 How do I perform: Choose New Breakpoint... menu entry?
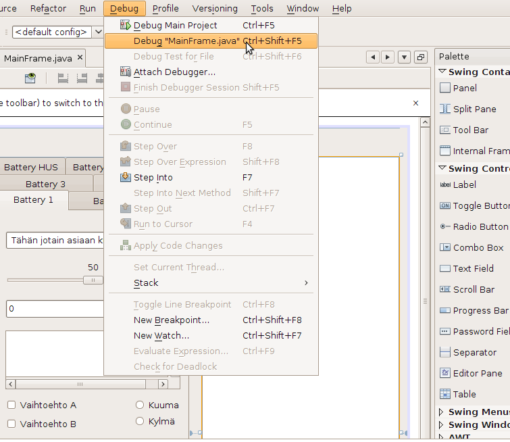[211, 320]
